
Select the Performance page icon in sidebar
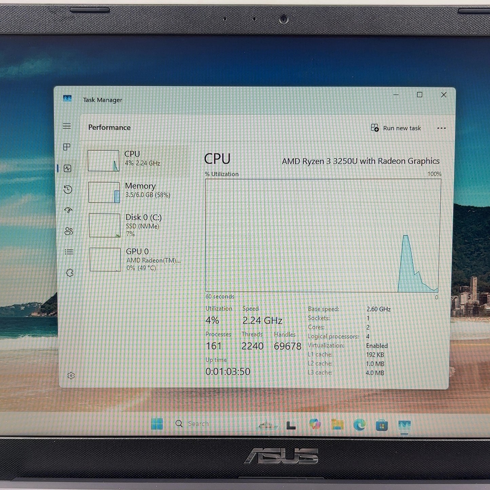67,168
